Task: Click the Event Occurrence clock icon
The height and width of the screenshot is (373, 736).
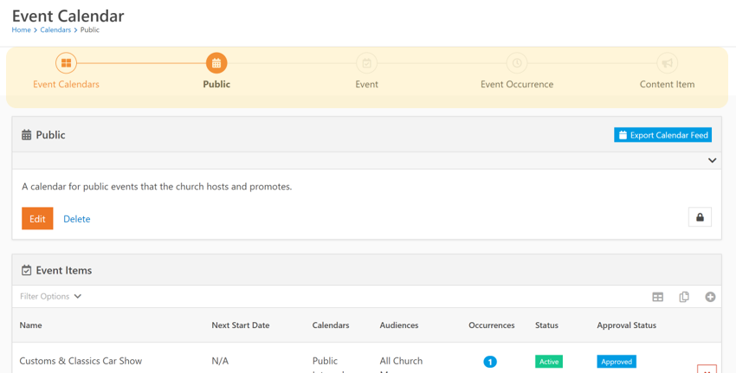Action: point(517,63)
